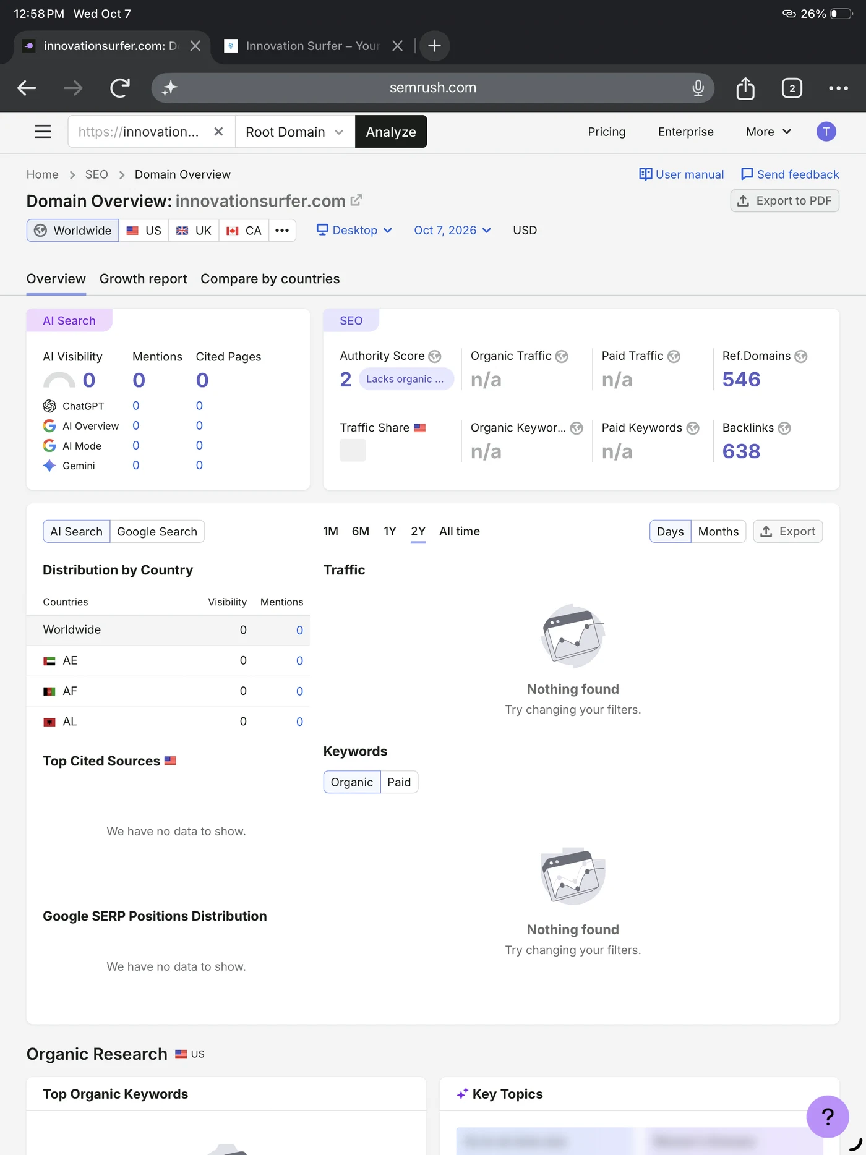Click Send feedback link
The width and height of the screenshot is (866, 1155).
[x=790, y=174]
